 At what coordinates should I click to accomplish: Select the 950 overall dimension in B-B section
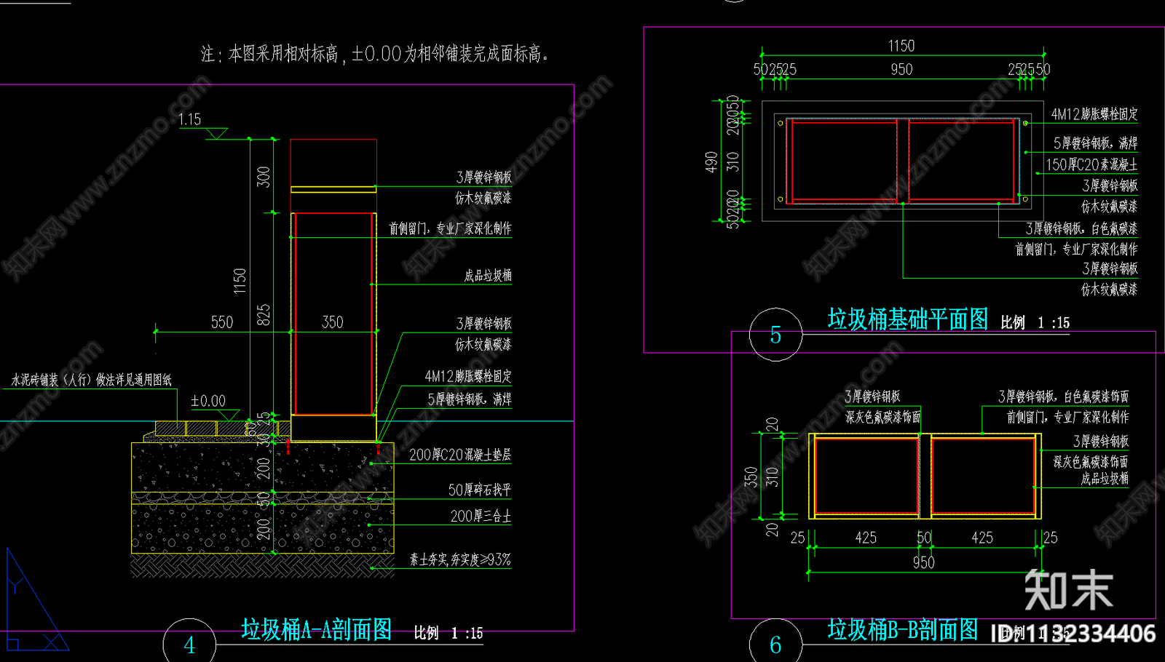point(924,562)
